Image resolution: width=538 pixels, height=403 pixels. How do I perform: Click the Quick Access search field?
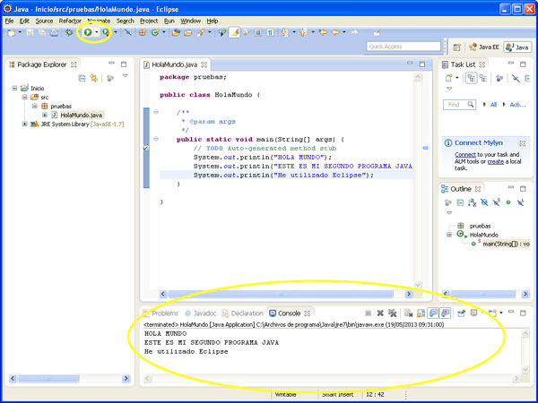point(403,47)
